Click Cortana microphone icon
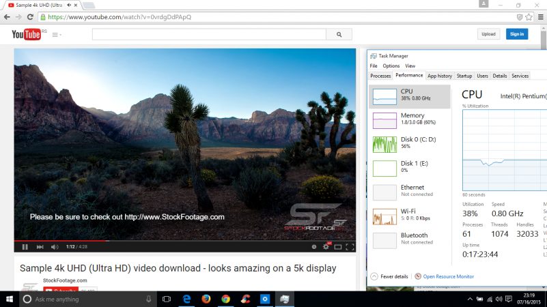Image resolution: width=547 pixels, height=307 pixels. (149, 299)
